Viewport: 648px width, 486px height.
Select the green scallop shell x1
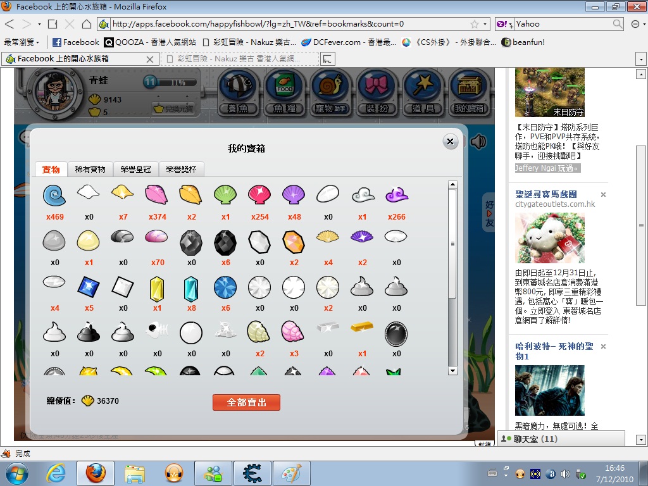[x=225, y=195]
